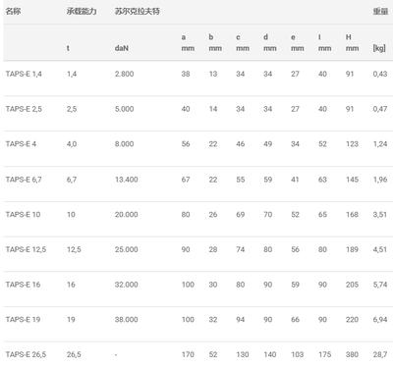Click the 8.000 daN value
This screenshot has width=393, height=367.
click(x=124, y=144)
